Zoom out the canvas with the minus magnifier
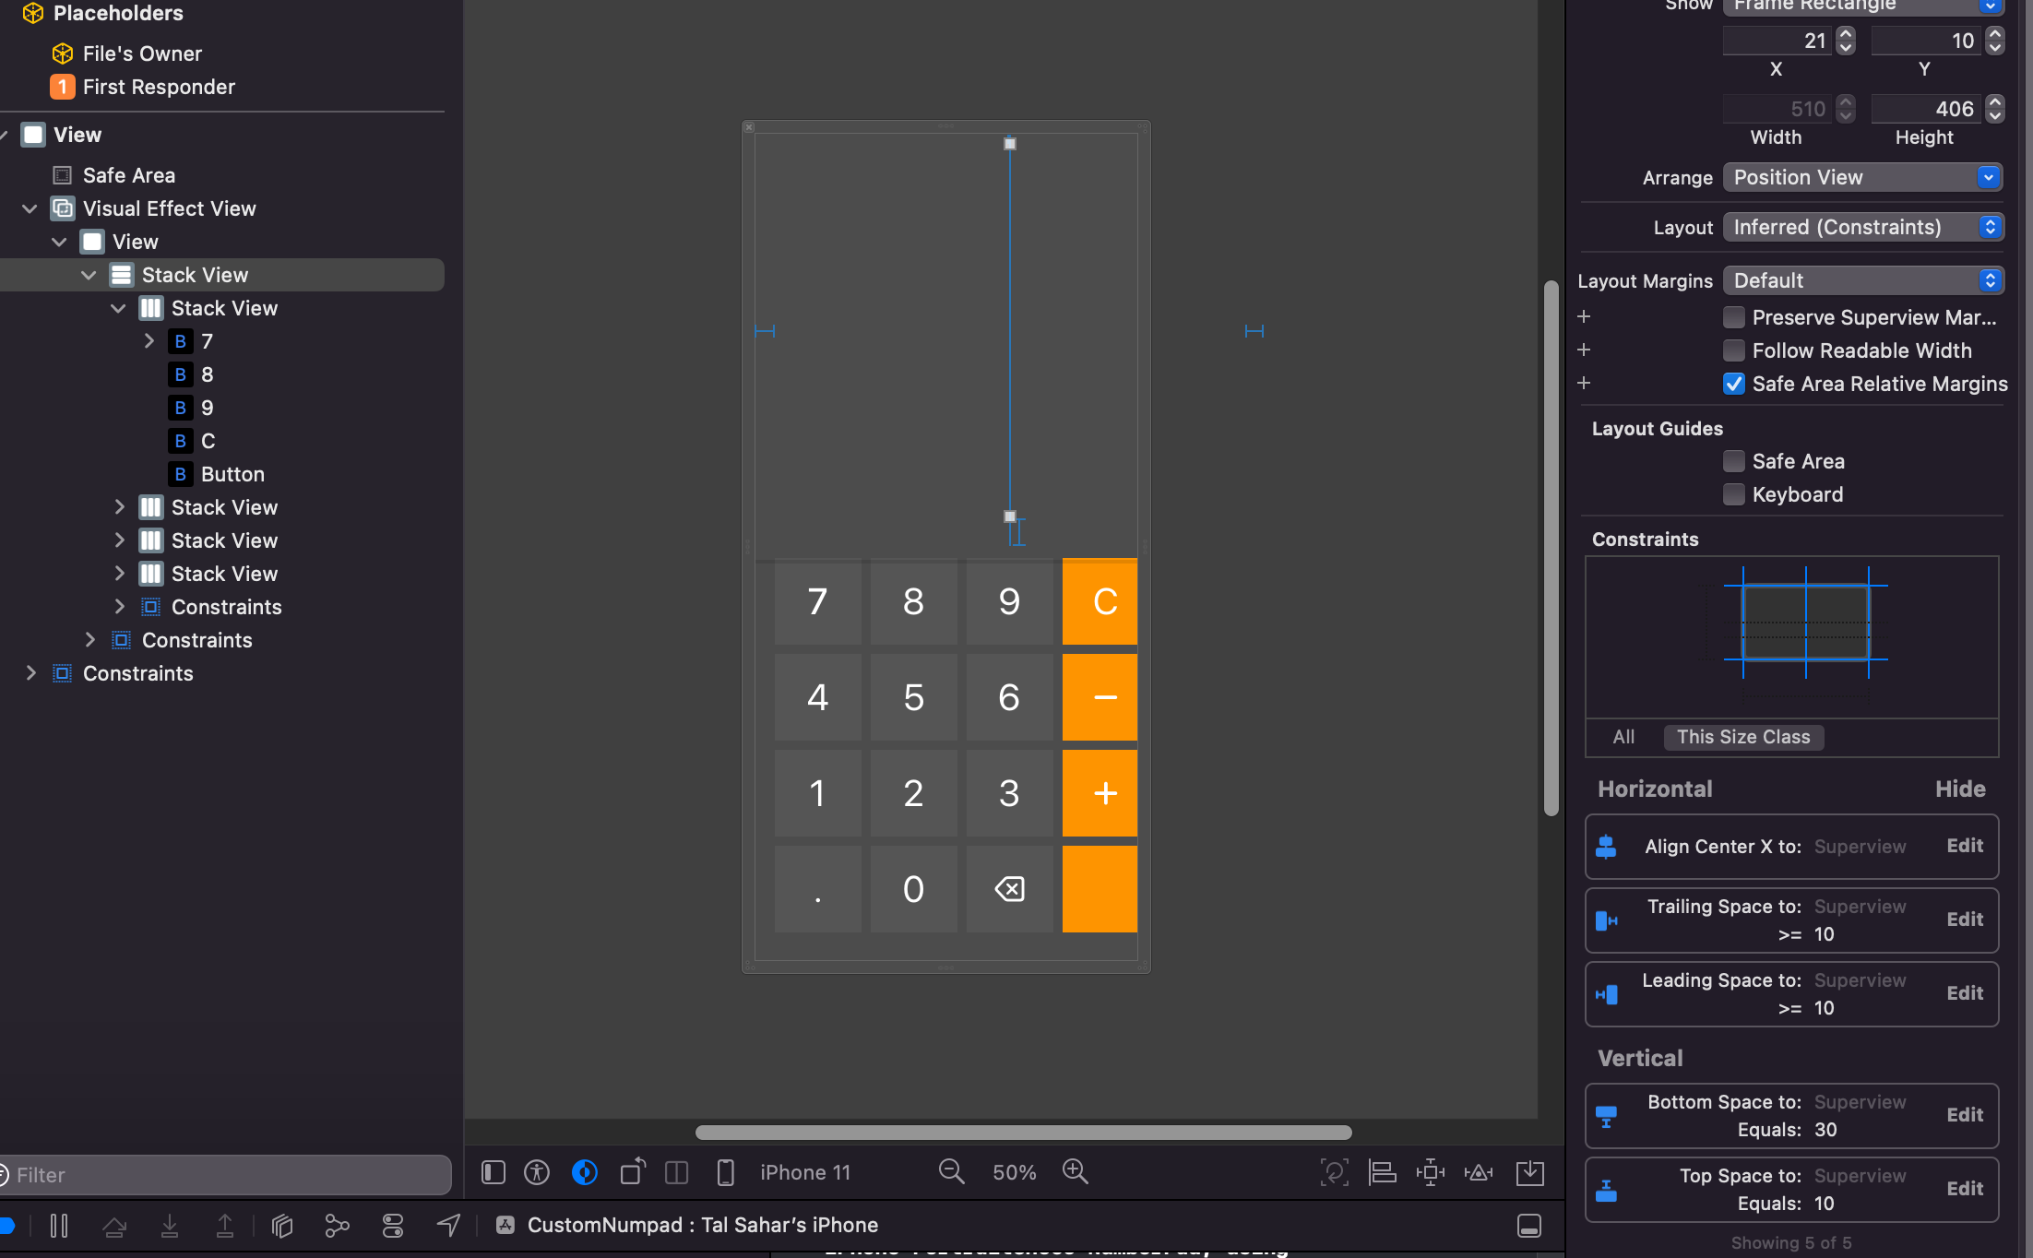 (x=951, y=1172)
